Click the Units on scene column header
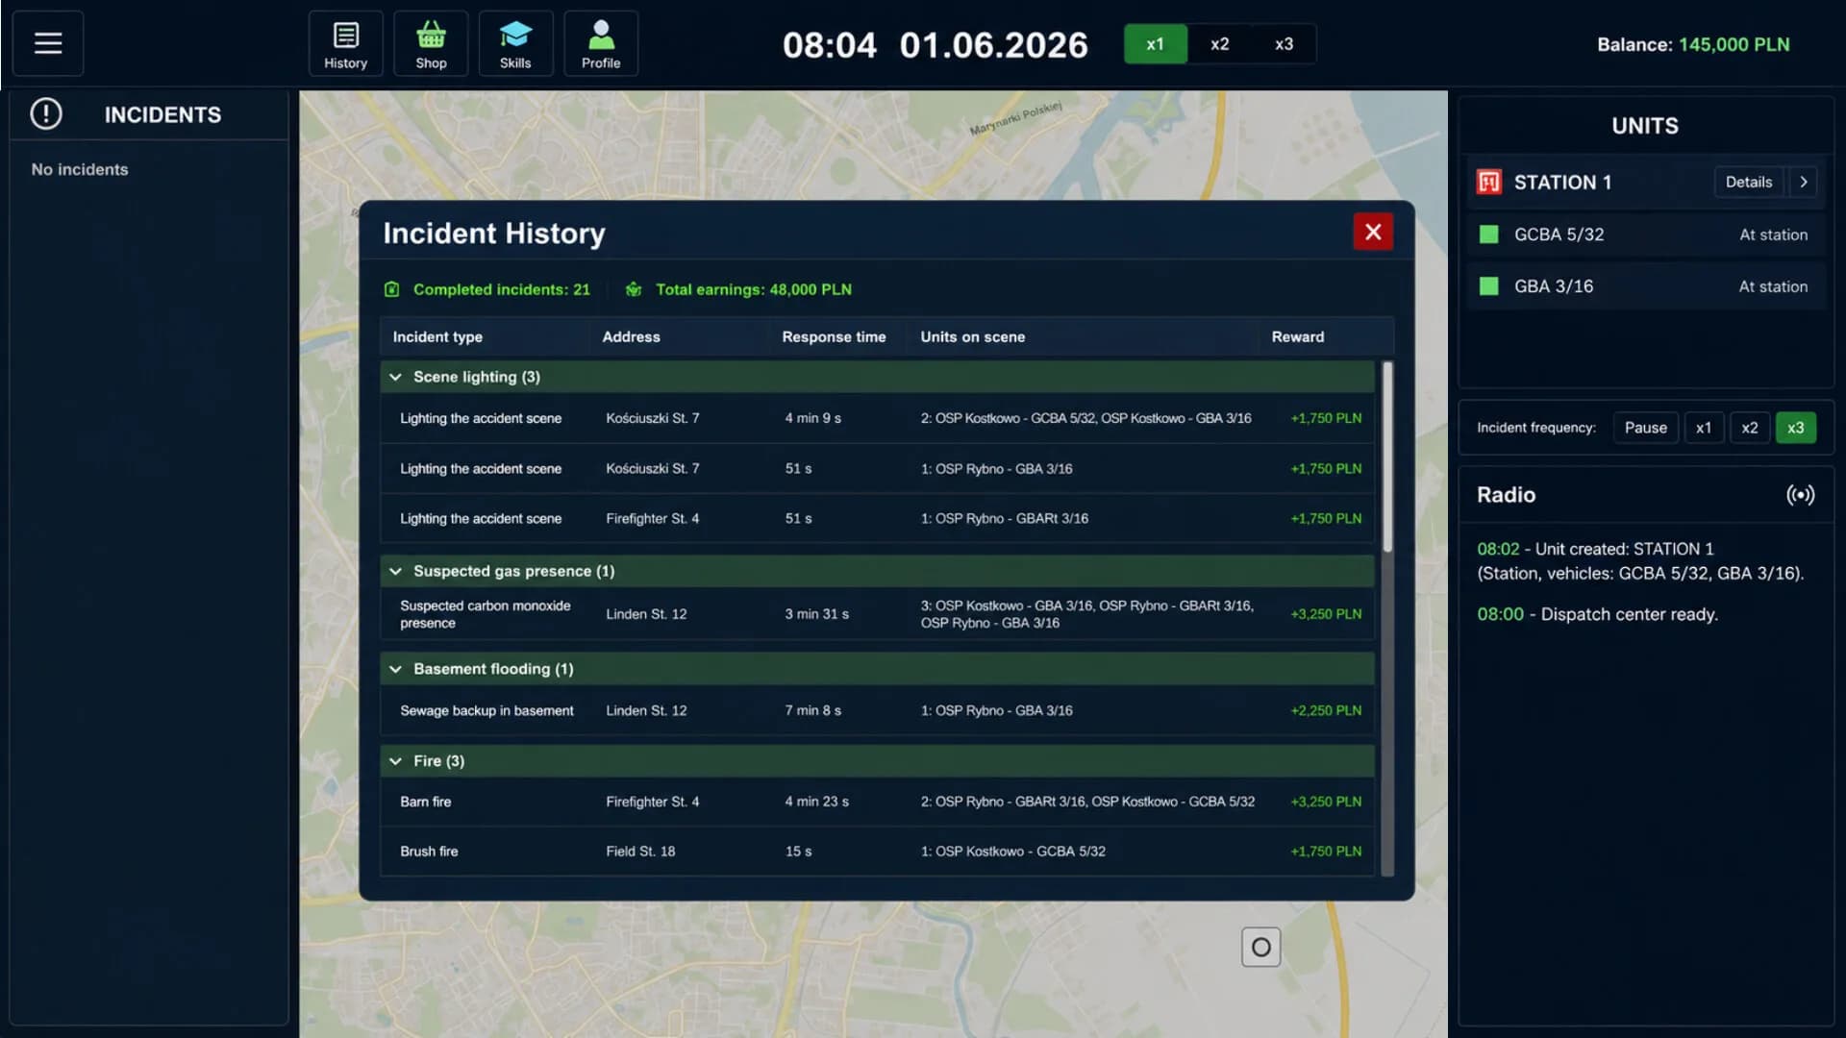 coord(972,336)
